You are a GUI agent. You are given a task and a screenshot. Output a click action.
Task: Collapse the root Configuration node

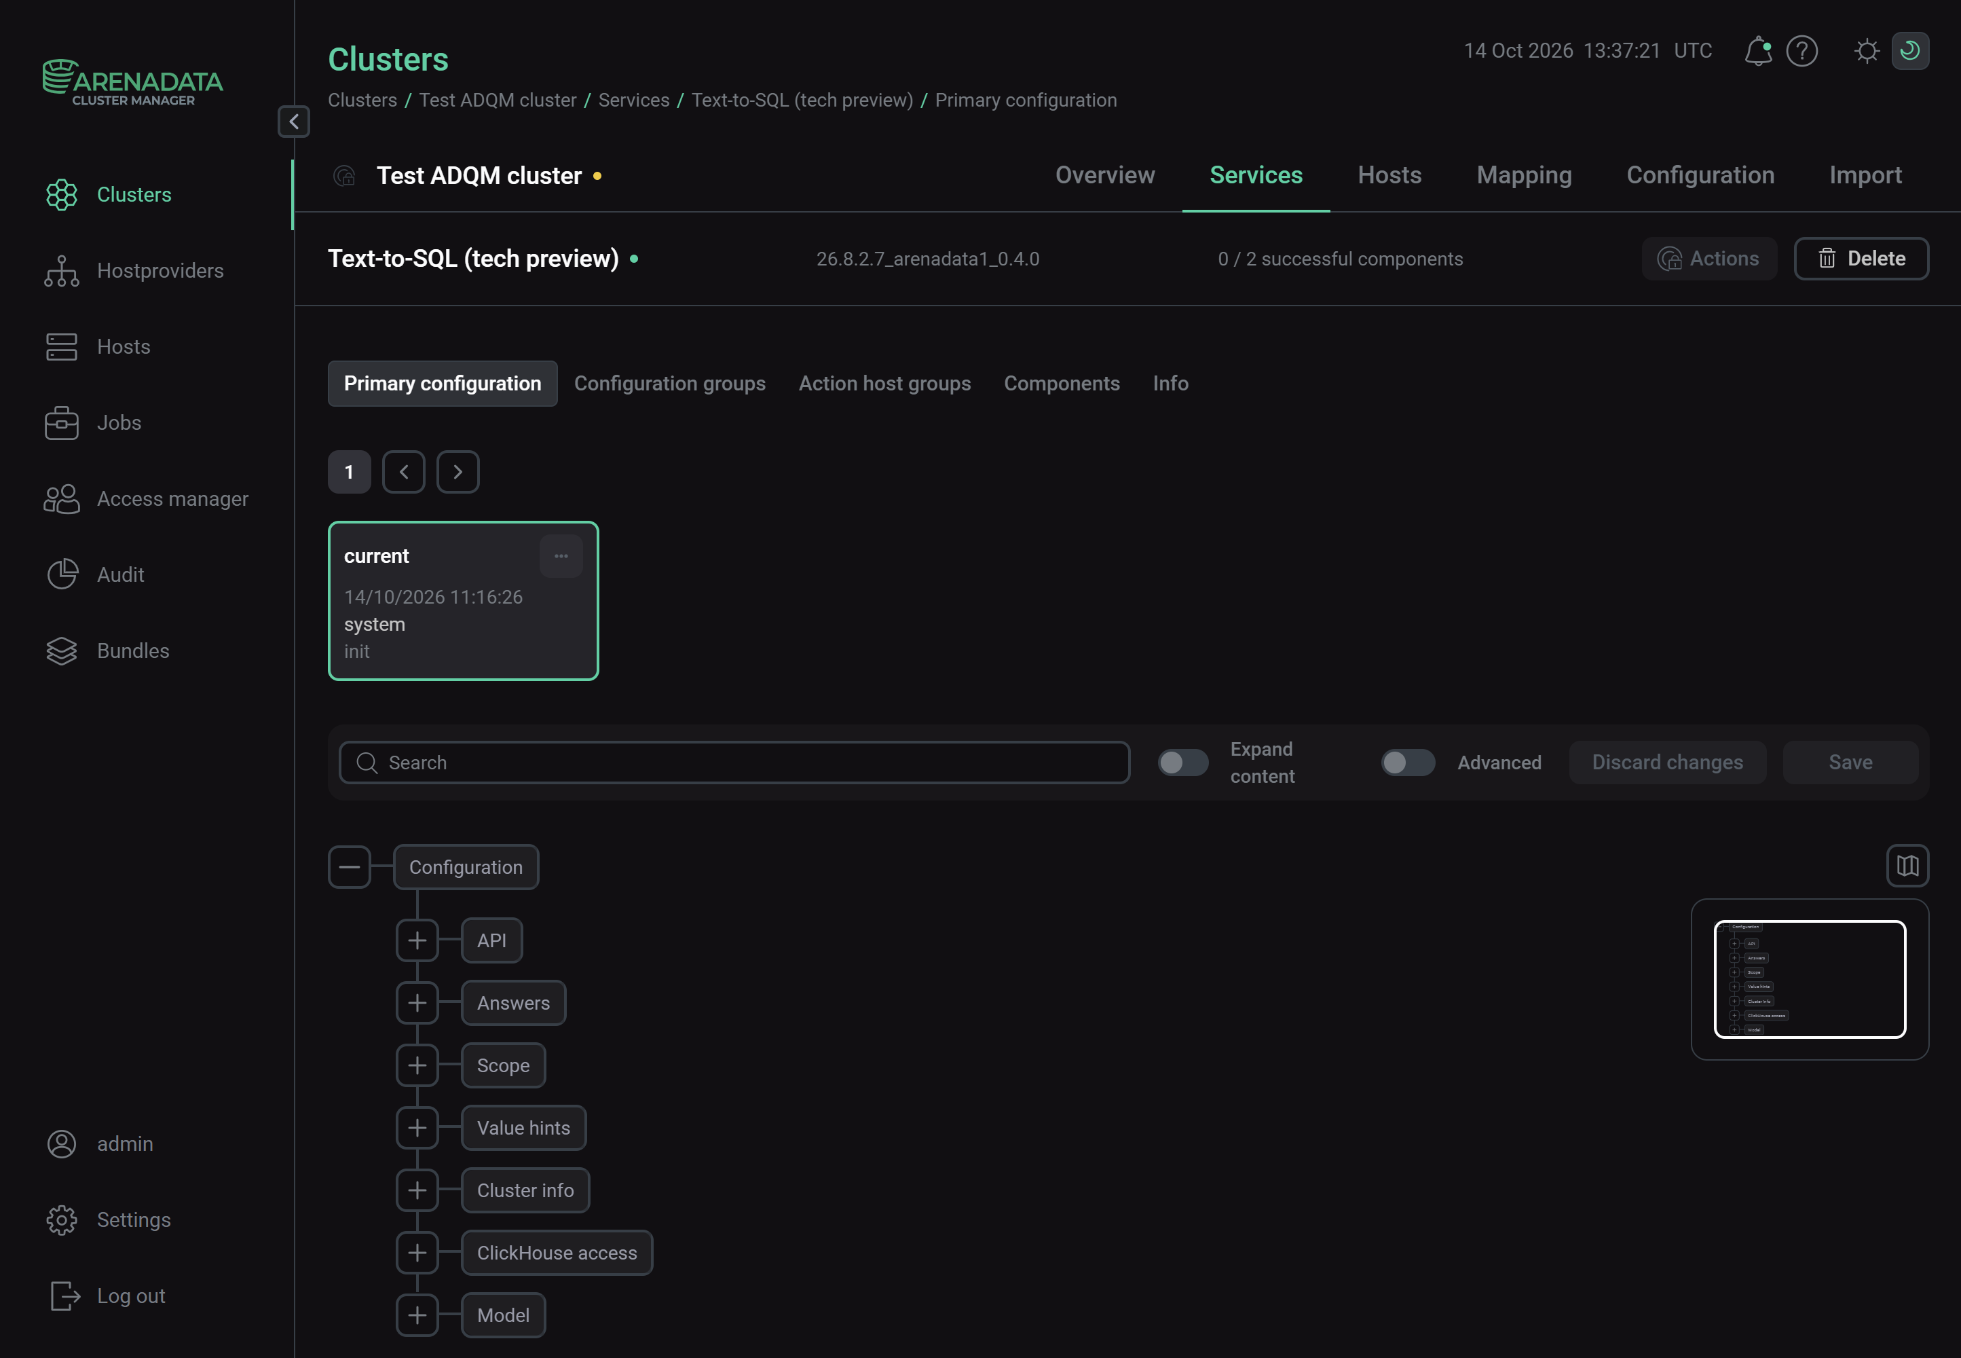(x=350, y=867)
